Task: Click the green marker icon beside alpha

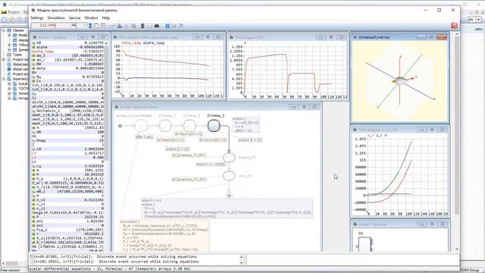Action: pyautogui.click(x=33, y=47)
